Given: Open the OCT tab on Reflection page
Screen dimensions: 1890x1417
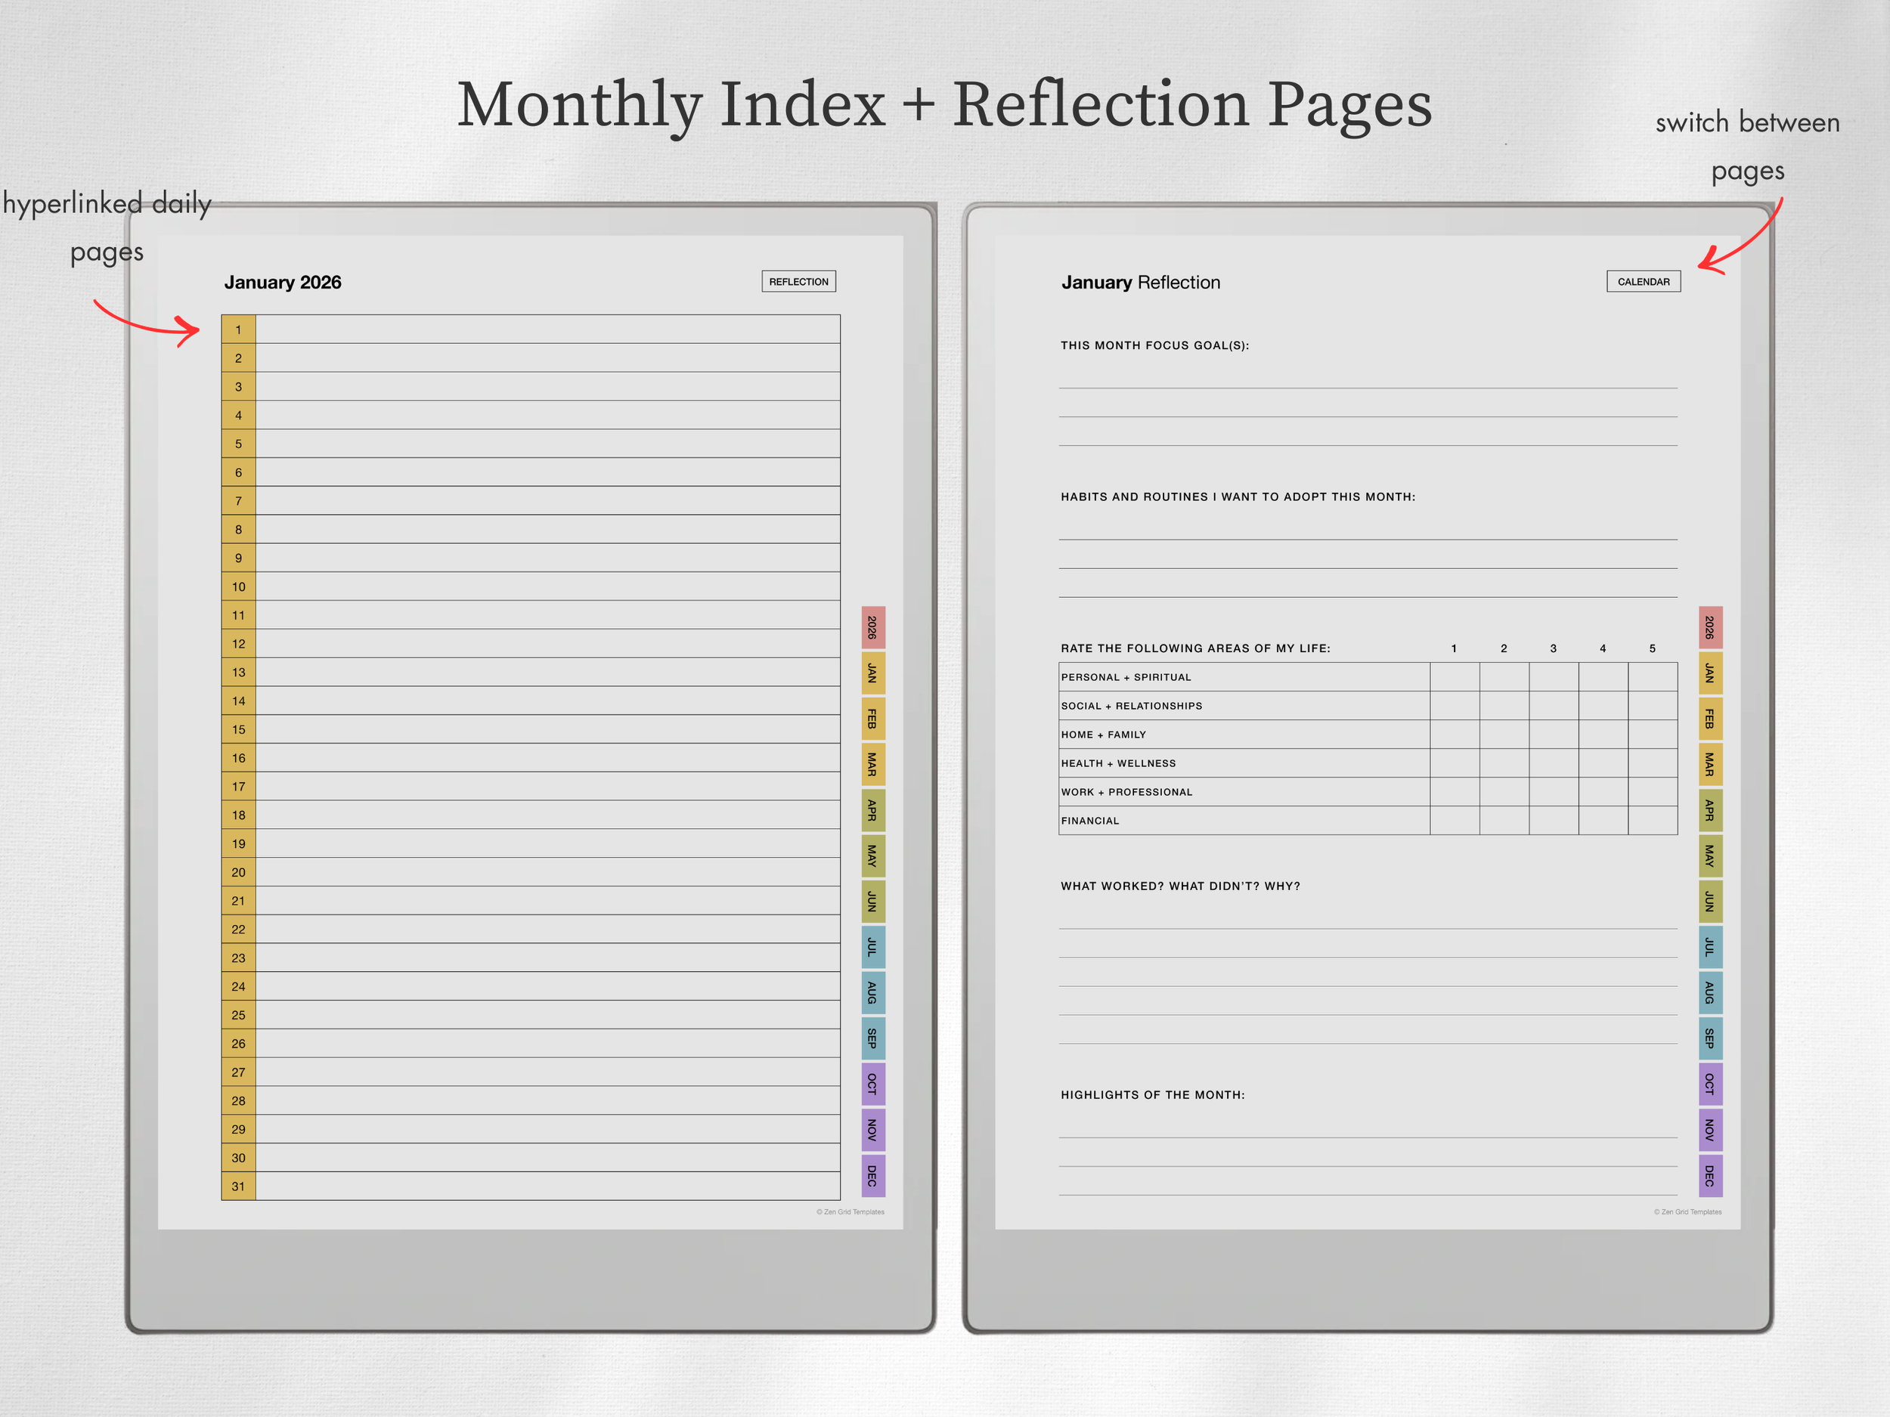Looking at the screenshot, I should point(1710,1084).
